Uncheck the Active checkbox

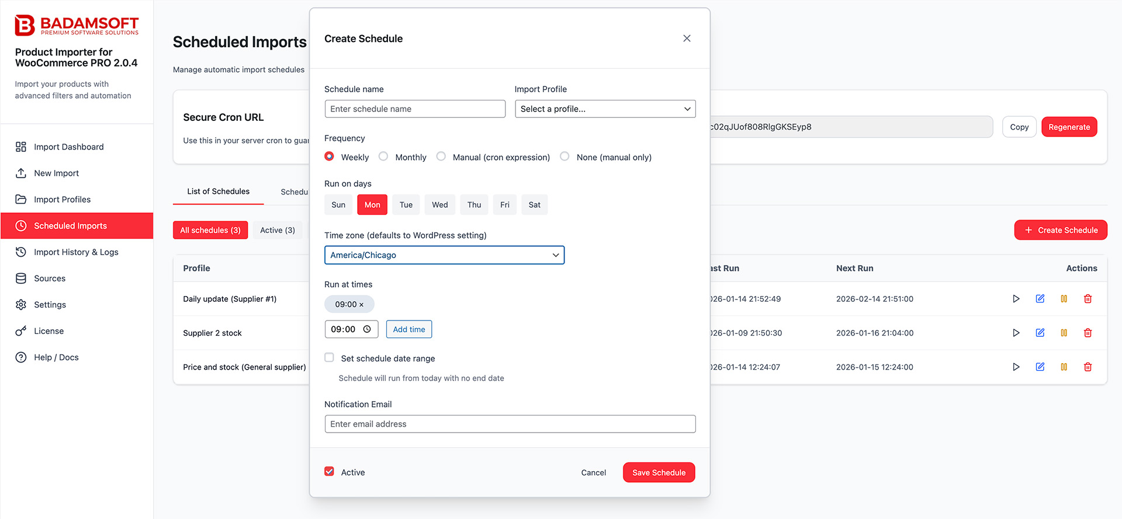coord(330,472)
